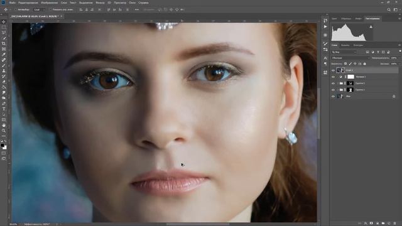Switch to the Инфо tab
The image size is (402, 226).
click(358, 18)
